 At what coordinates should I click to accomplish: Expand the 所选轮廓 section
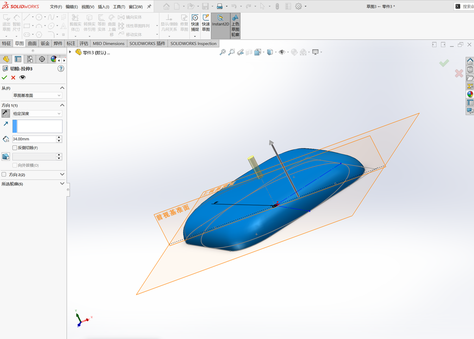(62, 184)
